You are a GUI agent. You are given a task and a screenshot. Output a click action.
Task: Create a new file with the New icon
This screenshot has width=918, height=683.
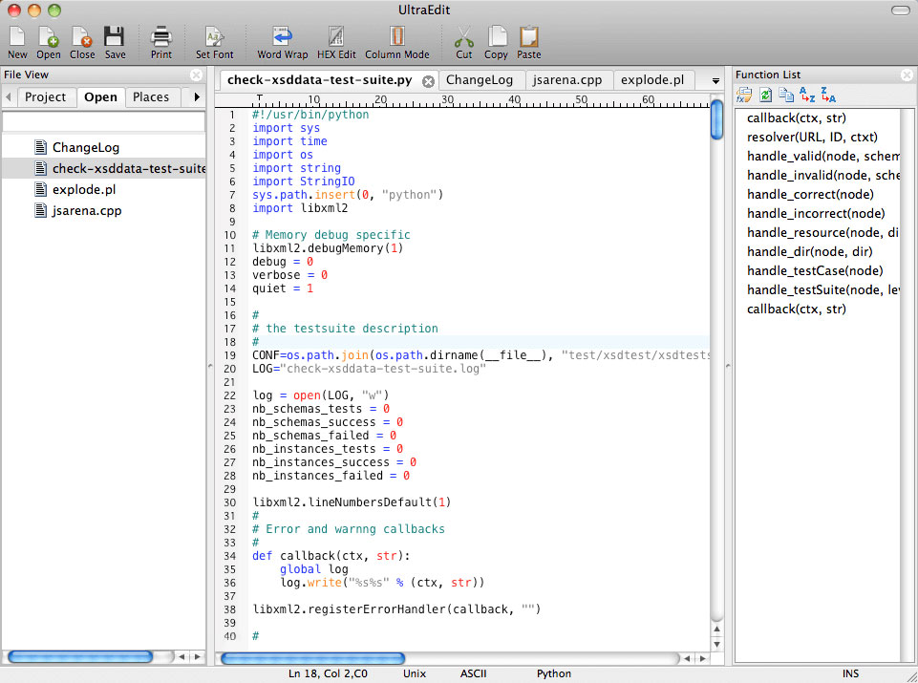pyautogui.click(x=17, y=42)
